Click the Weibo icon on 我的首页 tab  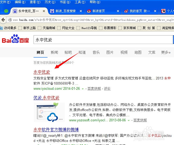(x=126, y=11)
